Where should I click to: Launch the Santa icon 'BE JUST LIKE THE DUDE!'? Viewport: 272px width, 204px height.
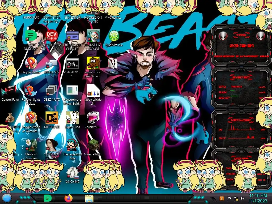tap(93, 36)
